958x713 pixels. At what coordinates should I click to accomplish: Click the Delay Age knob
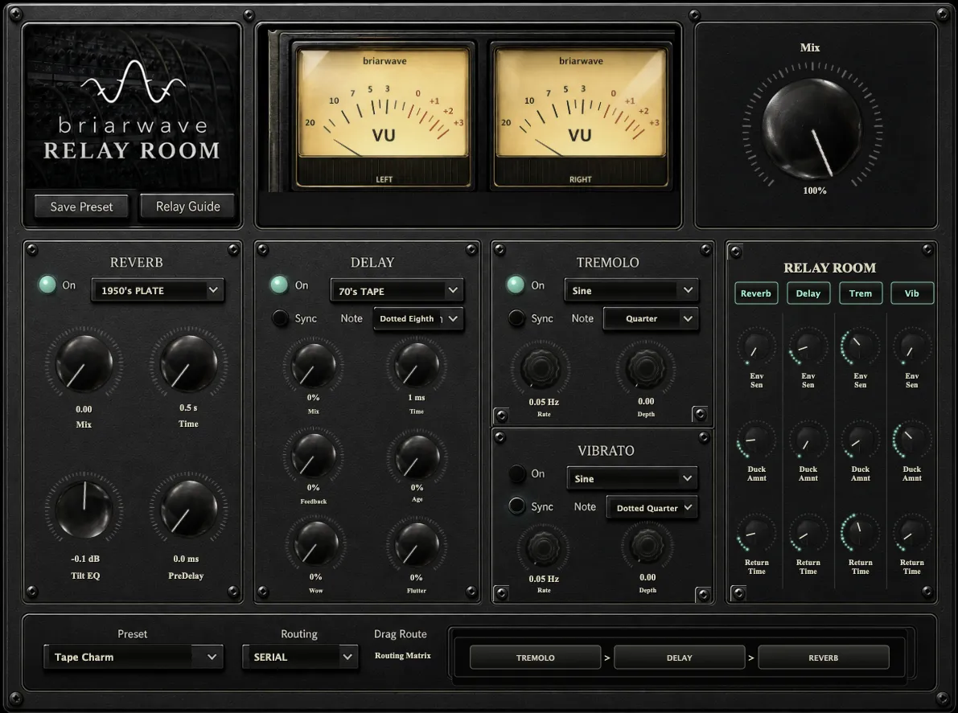tap(417, 456)
